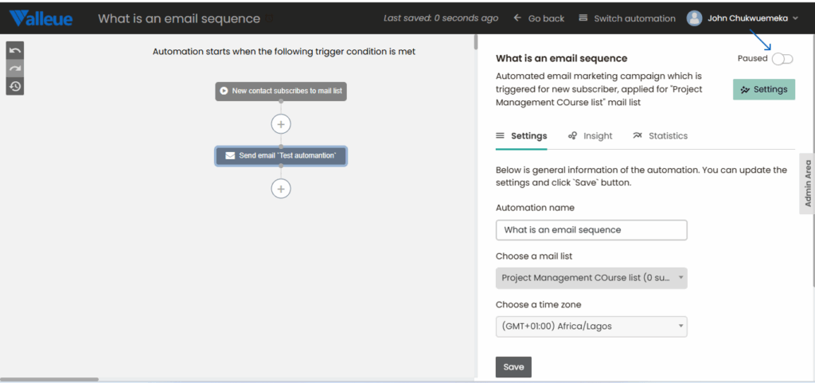Click the Valleue logo

41,18
